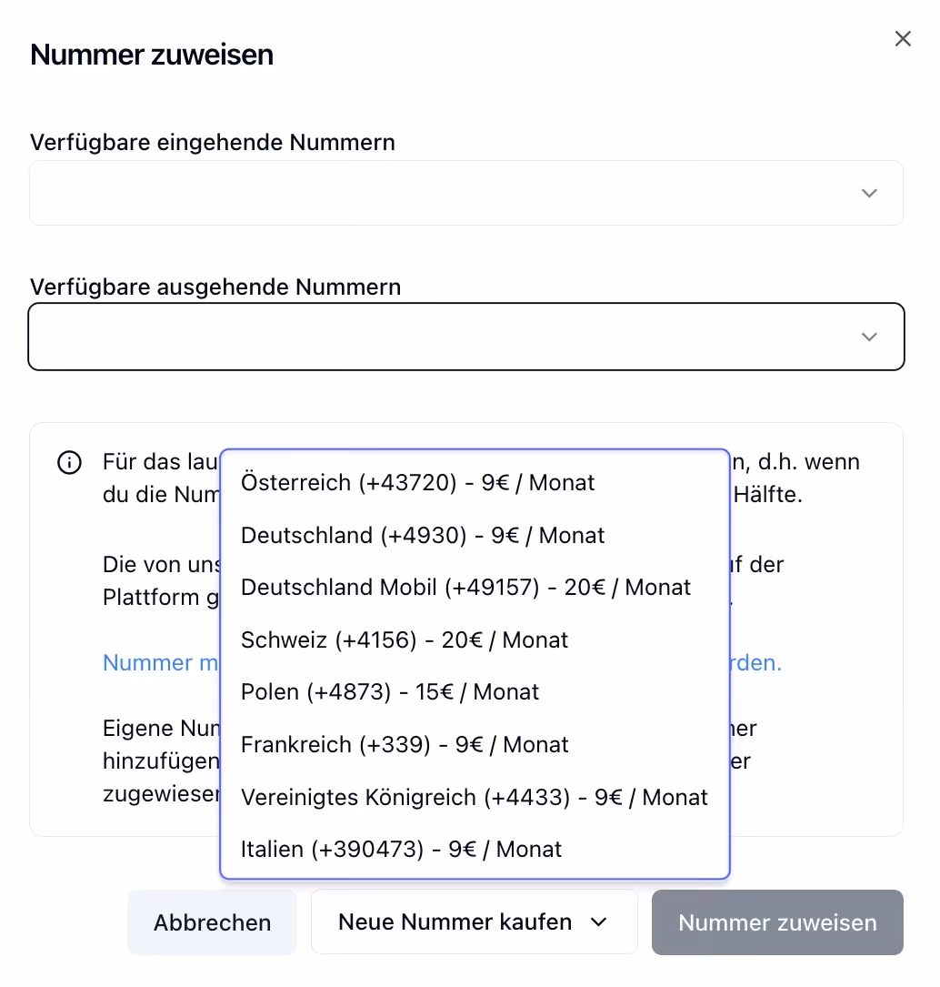Focus the Verfügbare eingehende Nummern field
This screenshot has height=987, width=940.
click(466, 193)
